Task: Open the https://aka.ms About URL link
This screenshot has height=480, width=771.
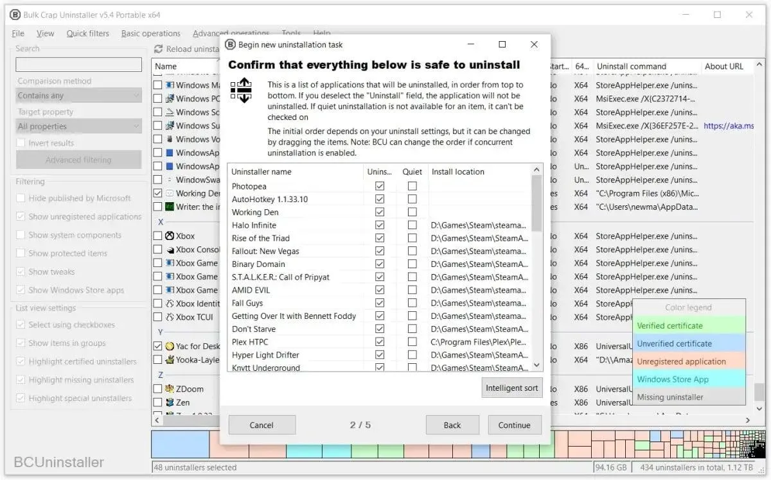Action: click(x=728, y=126)
